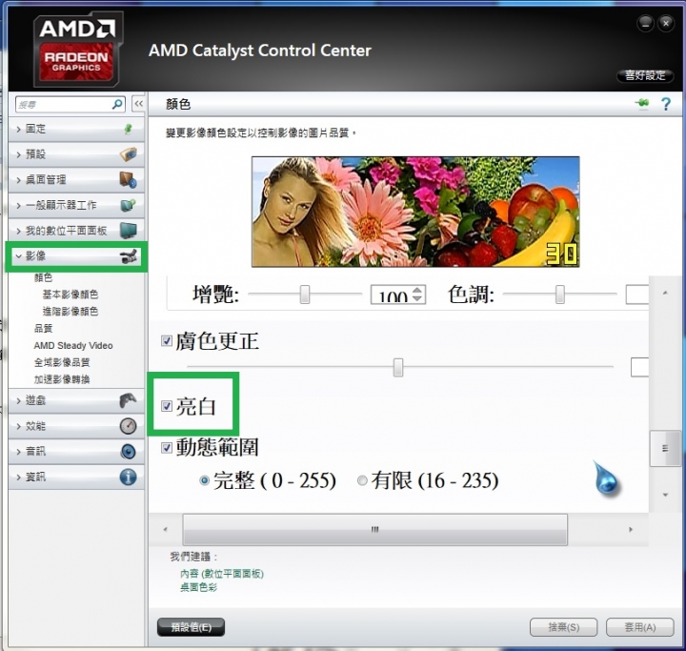Open 加速影像轉換 in the sidebar
The width and height of the screenshot is (686, 651).
62,379
